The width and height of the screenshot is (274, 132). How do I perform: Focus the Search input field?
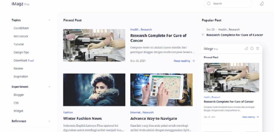tap(228, 3)
